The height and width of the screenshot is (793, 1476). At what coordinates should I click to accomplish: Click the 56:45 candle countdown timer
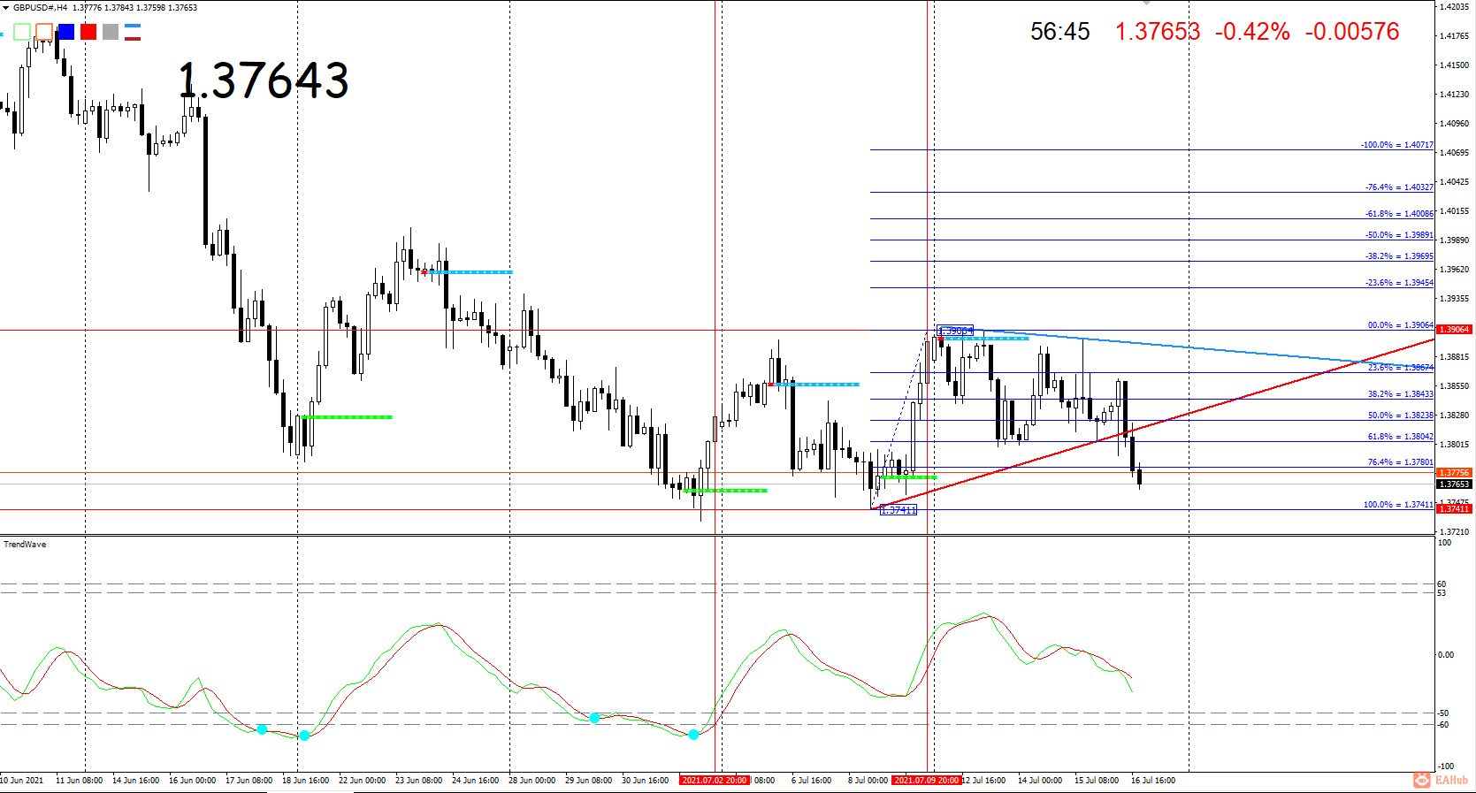click(x=1060, y=32)
